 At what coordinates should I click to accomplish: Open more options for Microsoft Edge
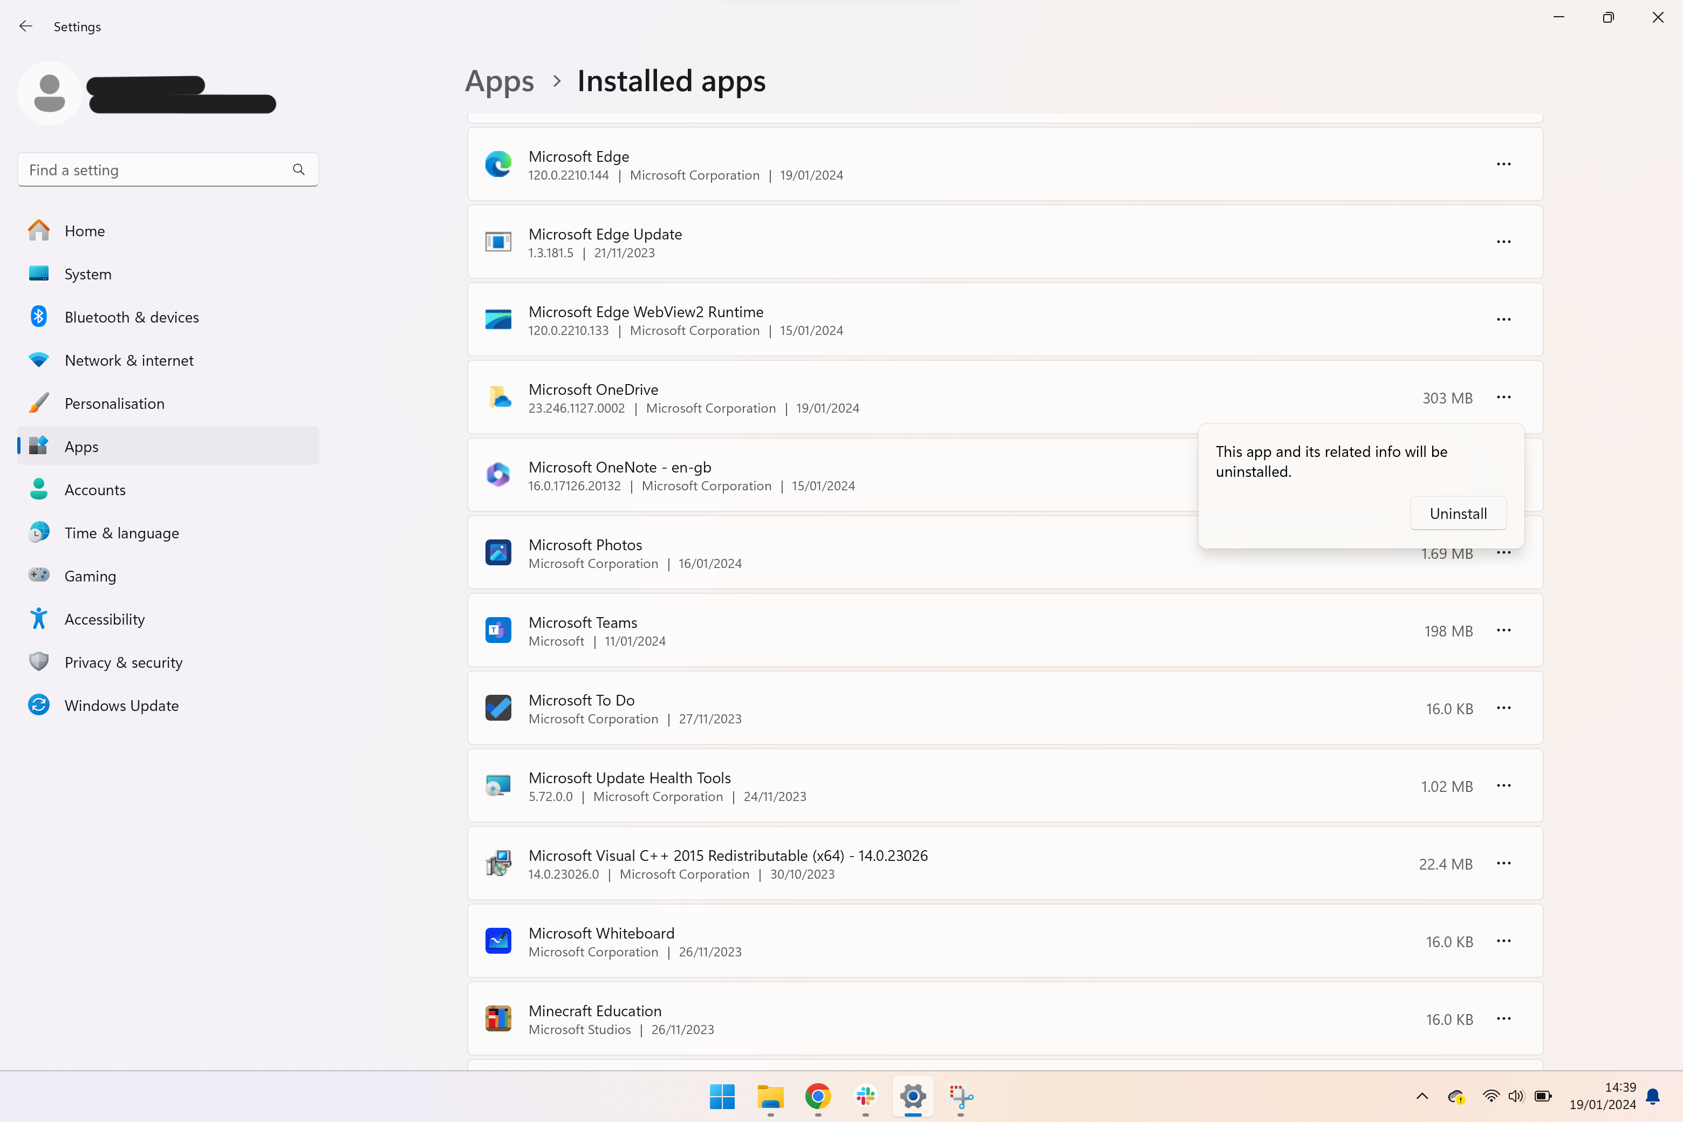pos(1503,164)
